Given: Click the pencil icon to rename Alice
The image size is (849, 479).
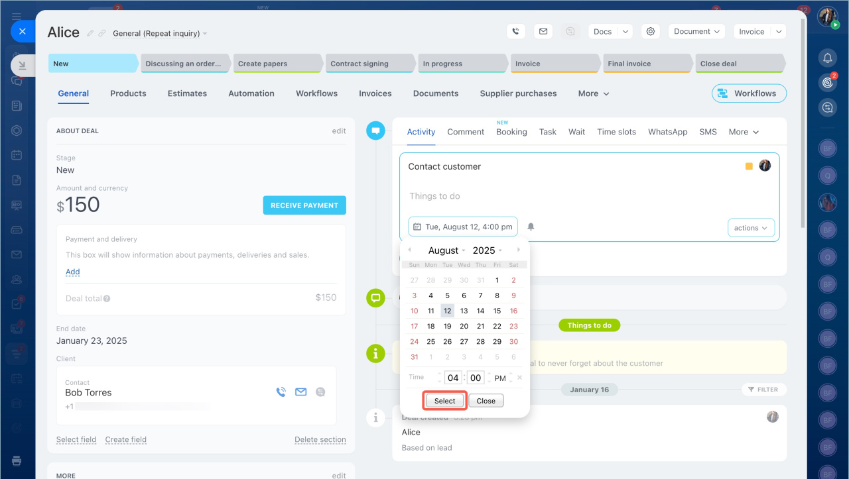Looking at the screenshot, I should point(90,33).
